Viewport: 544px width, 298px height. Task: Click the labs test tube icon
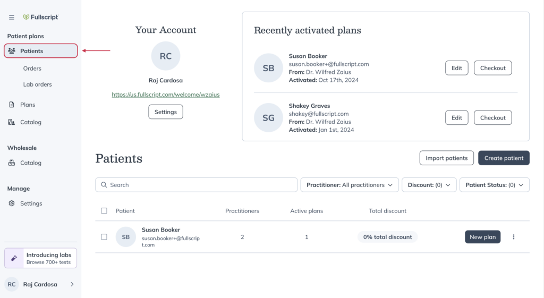pyautogui.click(x=14, y=258)
